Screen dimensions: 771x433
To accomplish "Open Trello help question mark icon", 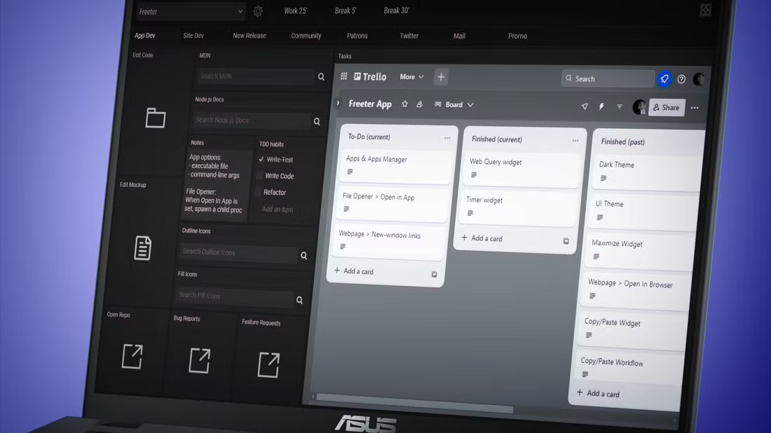I will click(x=681, y=79).
